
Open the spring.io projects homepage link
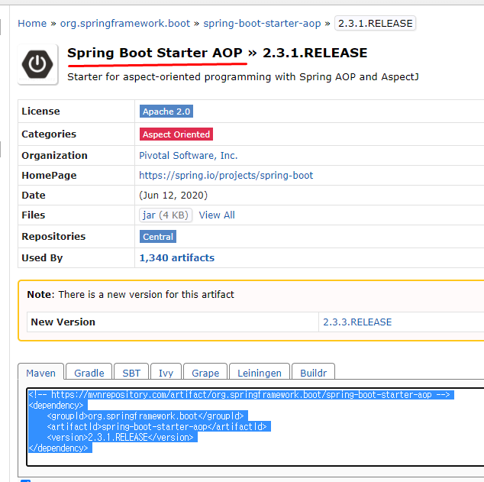(x=226, y=175)
